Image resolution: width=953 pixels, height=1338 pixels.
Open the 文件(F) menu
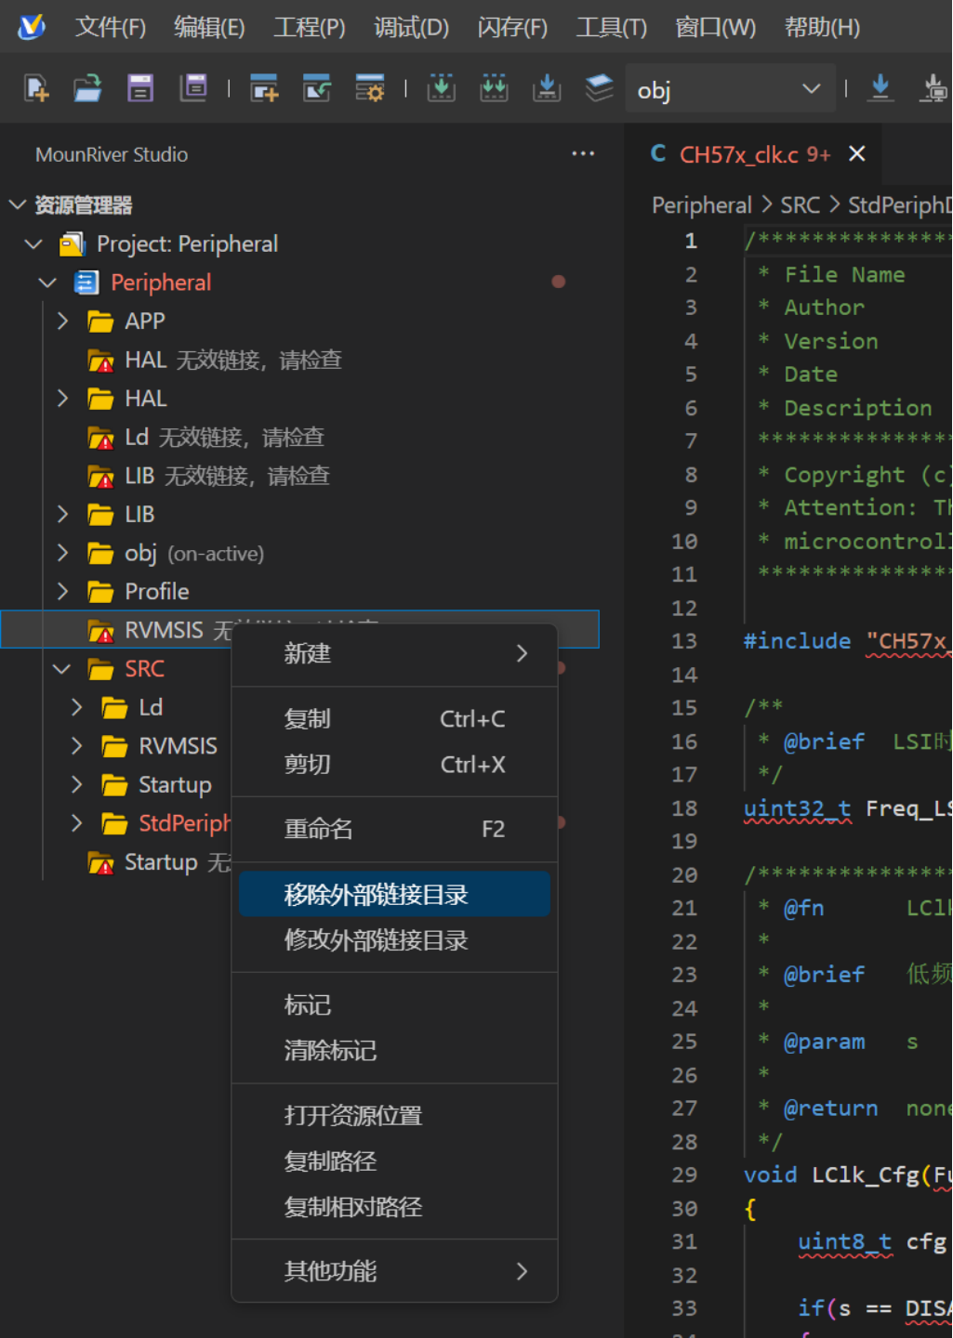pyautogui.click(x=111, y=27)
